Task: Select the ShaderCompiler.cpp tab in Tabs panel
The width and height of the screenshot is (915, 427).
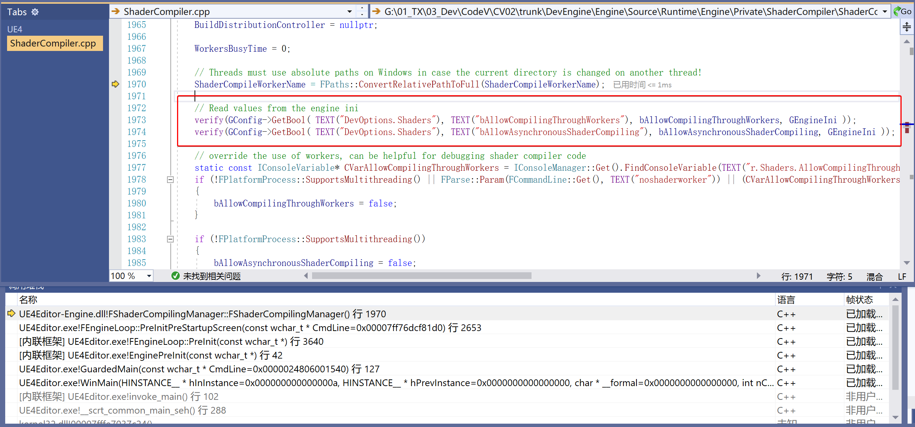Action: coord(53,44)
